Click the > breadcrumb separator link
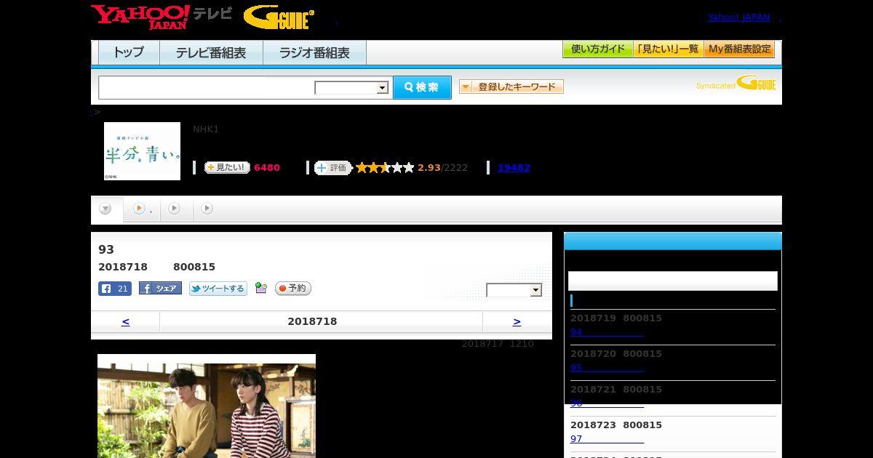 [95, 112]
